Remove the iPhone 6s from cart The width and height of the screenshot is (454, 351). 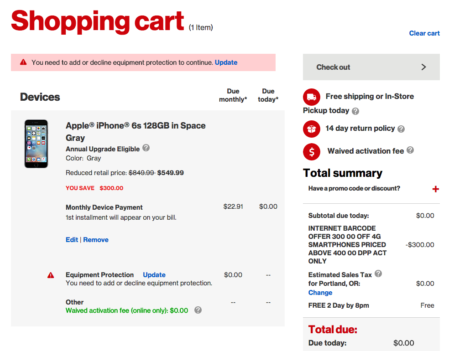96,240
